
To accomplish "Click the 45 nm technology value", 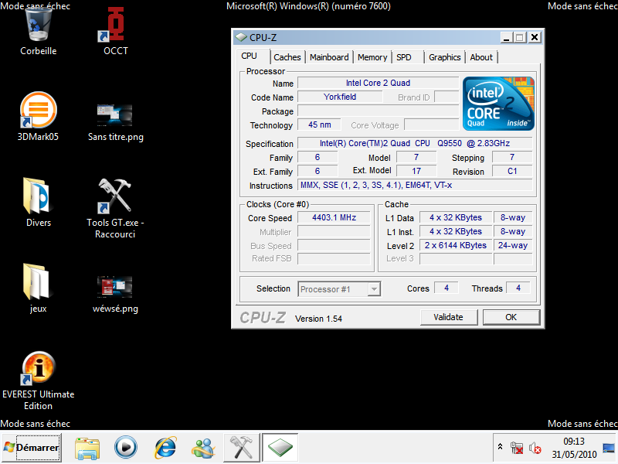I will [x=319, y=125].
